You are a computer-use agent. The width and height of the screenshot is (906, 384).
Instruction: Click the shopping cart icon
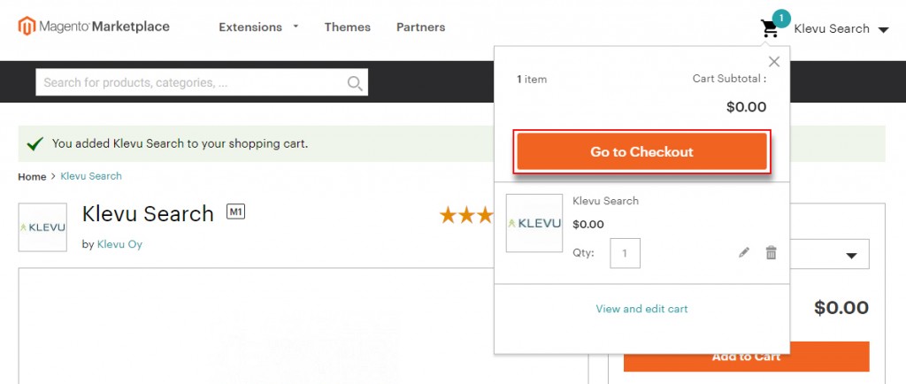point(770,28)
